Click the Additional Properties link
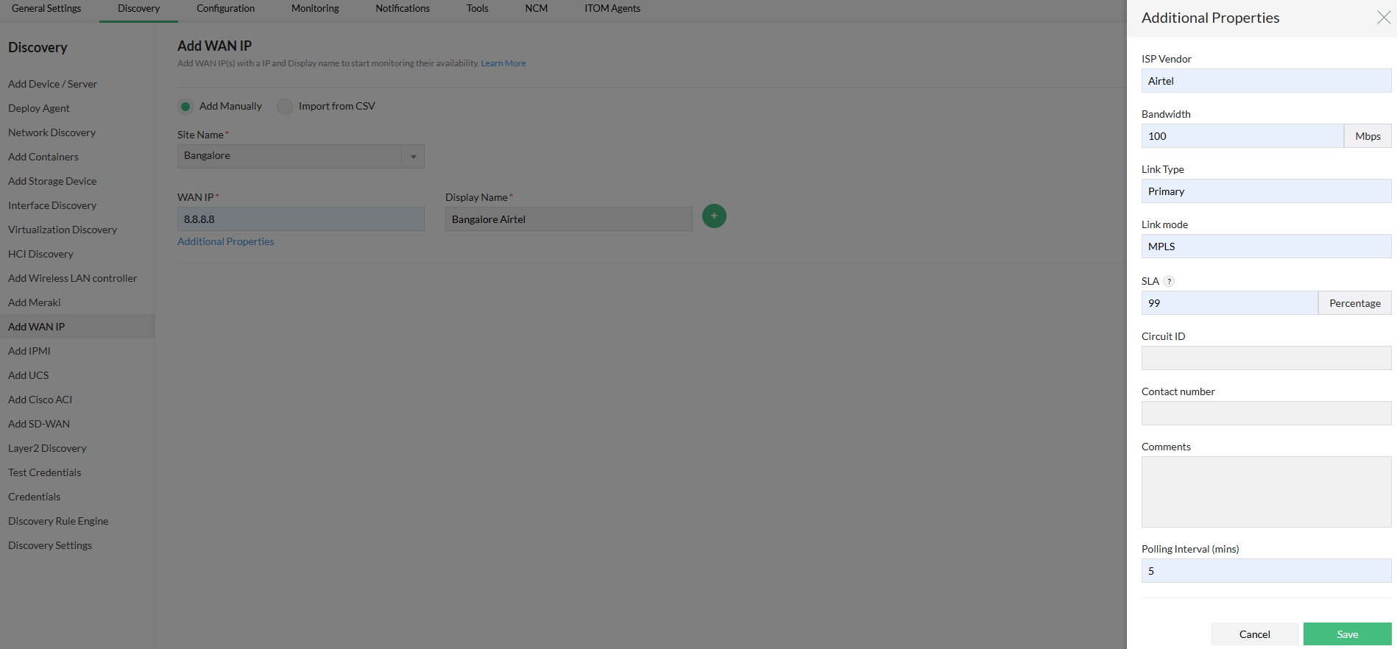 click(225, 241)
